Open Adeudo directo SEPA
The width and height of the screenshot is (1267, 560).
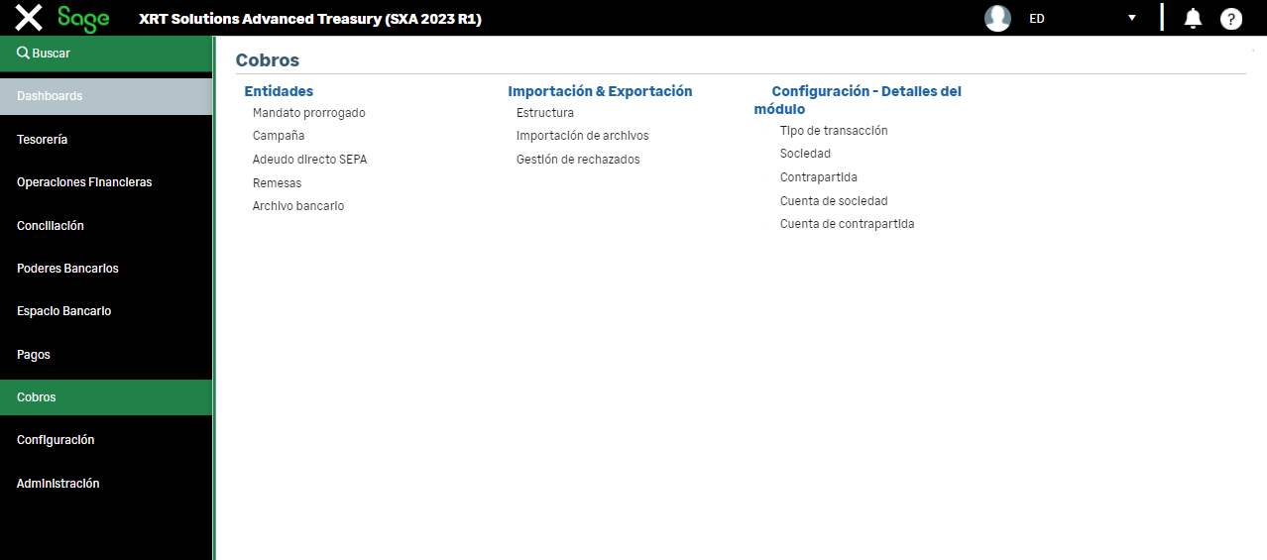[x=309, y=160]
